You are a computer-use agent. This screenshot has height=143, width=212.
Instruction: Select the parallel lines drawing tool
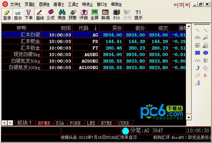point(206,68)
